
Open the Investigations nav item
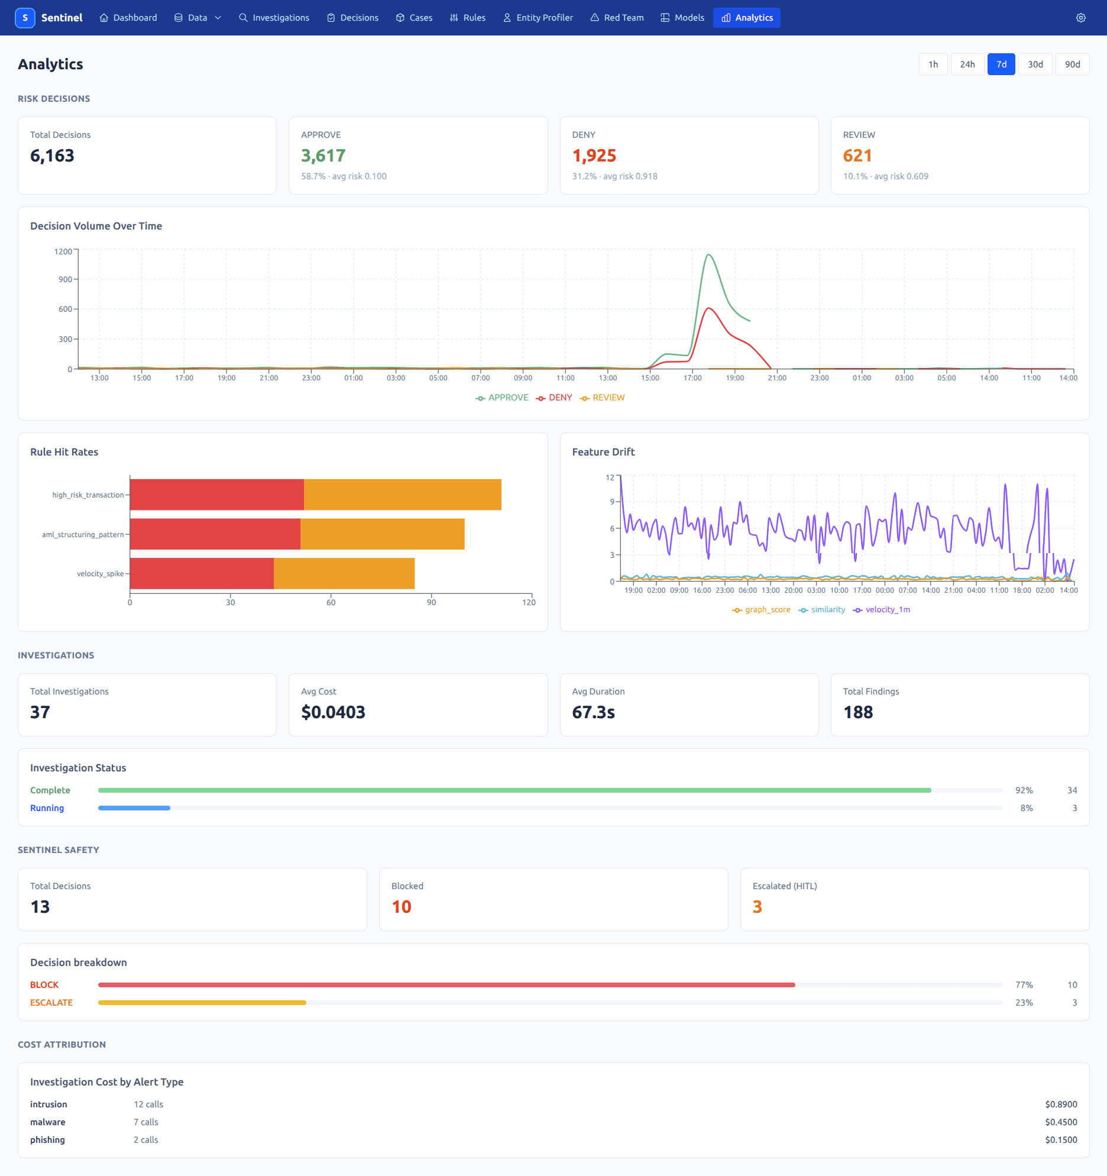coord(274,18)
